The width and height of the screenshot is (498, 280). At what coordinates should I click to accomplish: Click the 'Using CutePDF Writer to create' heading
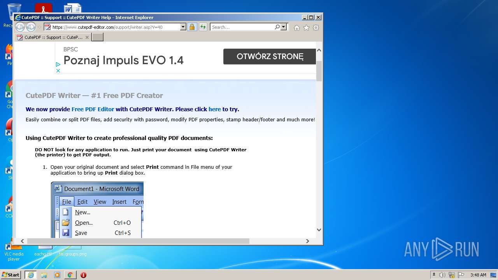[x=119, y=138]
